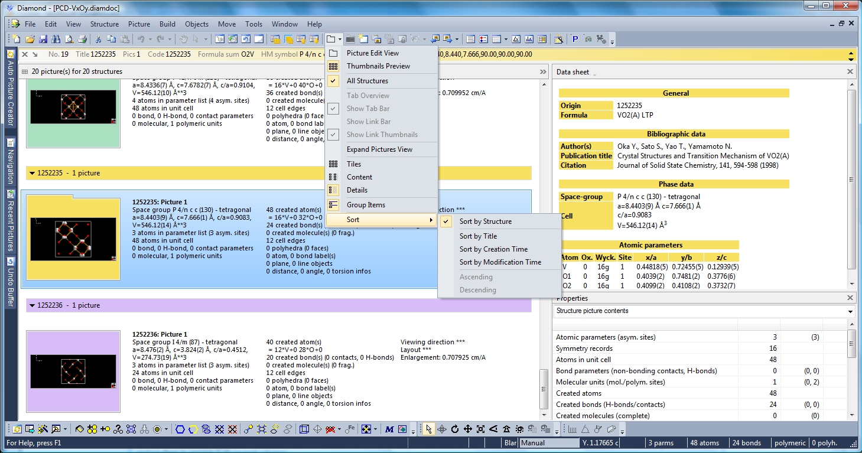The width and height of the screenshot is (862, 453).
Task: Click the Cut scissors icon
Action: point(99,40)
